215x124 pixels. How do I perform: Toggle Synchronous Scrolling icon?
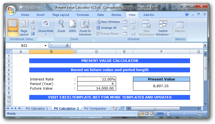point(133,28)
